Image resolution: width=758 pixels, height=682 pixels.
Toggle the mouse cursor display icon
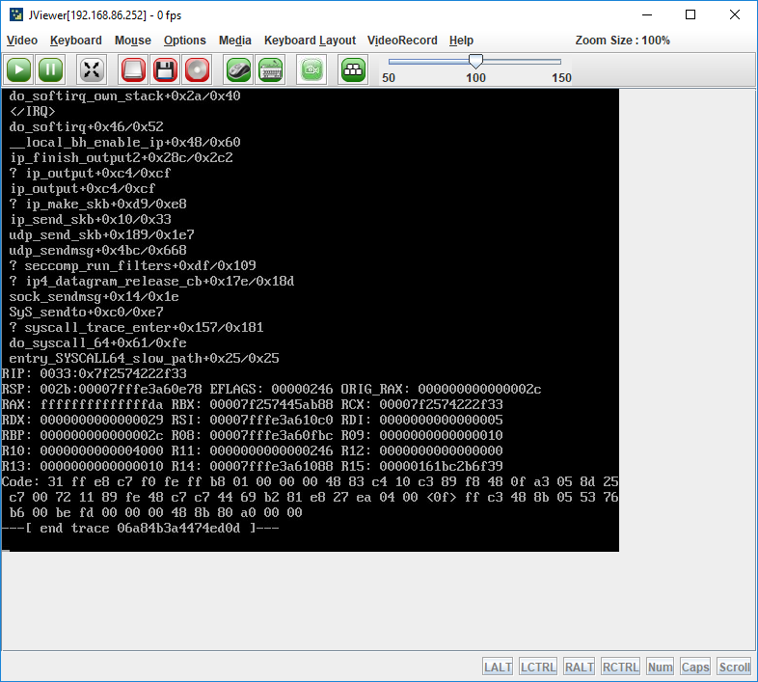point(239,70)
